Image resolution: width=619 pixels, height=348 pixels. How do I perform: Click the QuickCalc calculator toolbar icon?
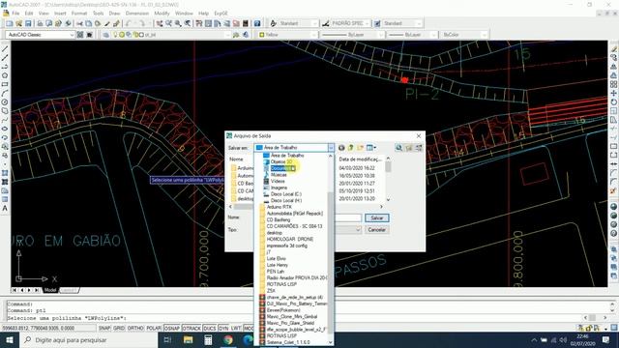coord(246,23)
